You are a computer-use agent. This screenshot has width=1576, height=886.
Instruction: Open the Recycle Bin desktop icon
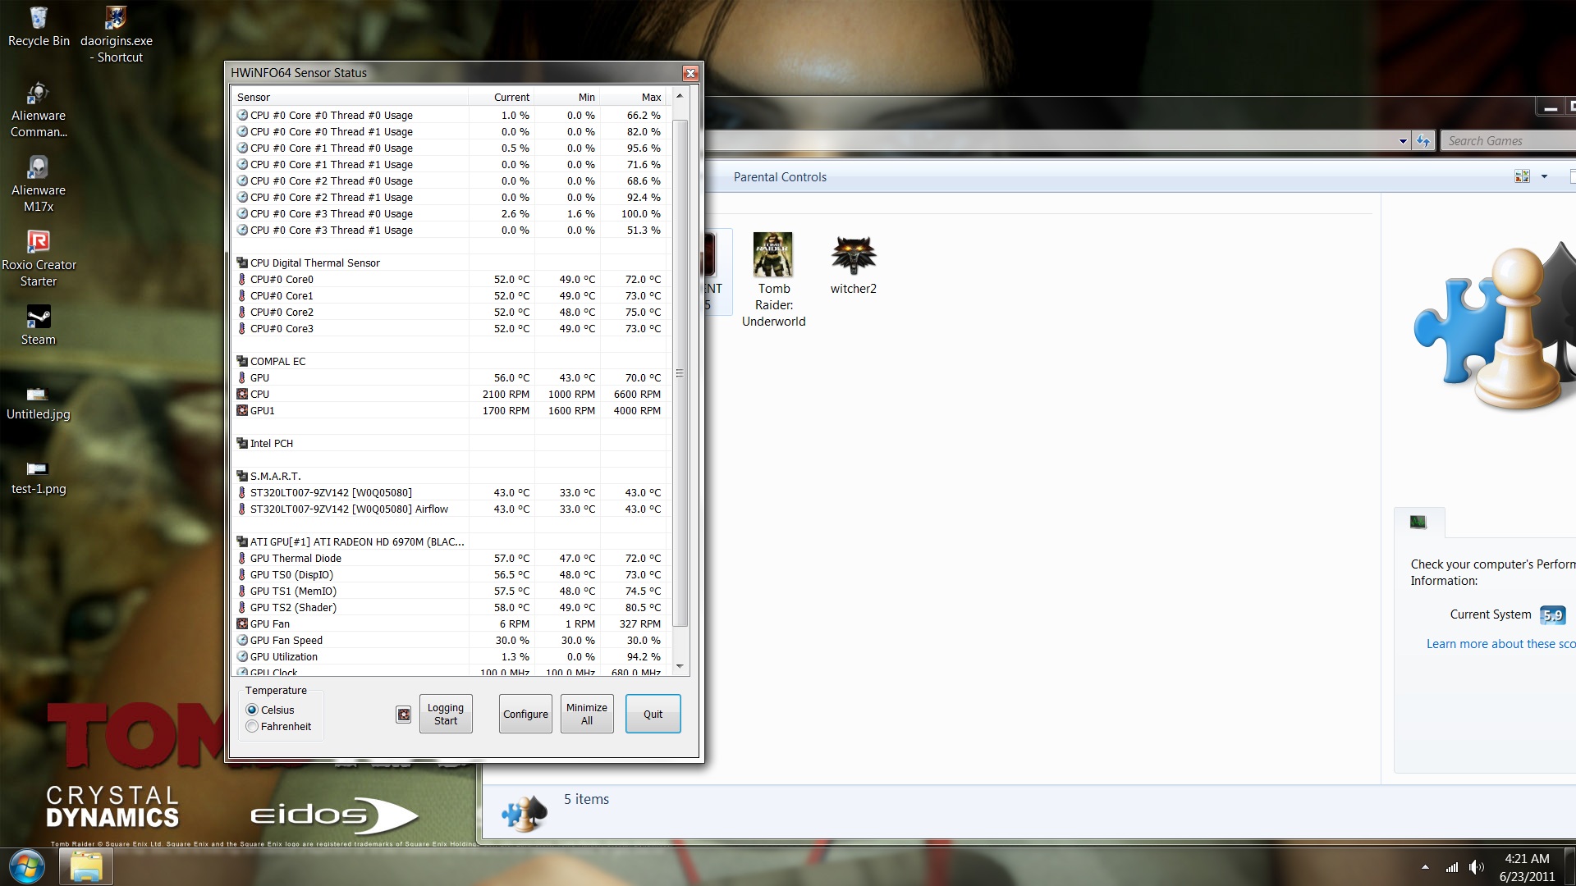pyautogui.click(x=38, y=25)
